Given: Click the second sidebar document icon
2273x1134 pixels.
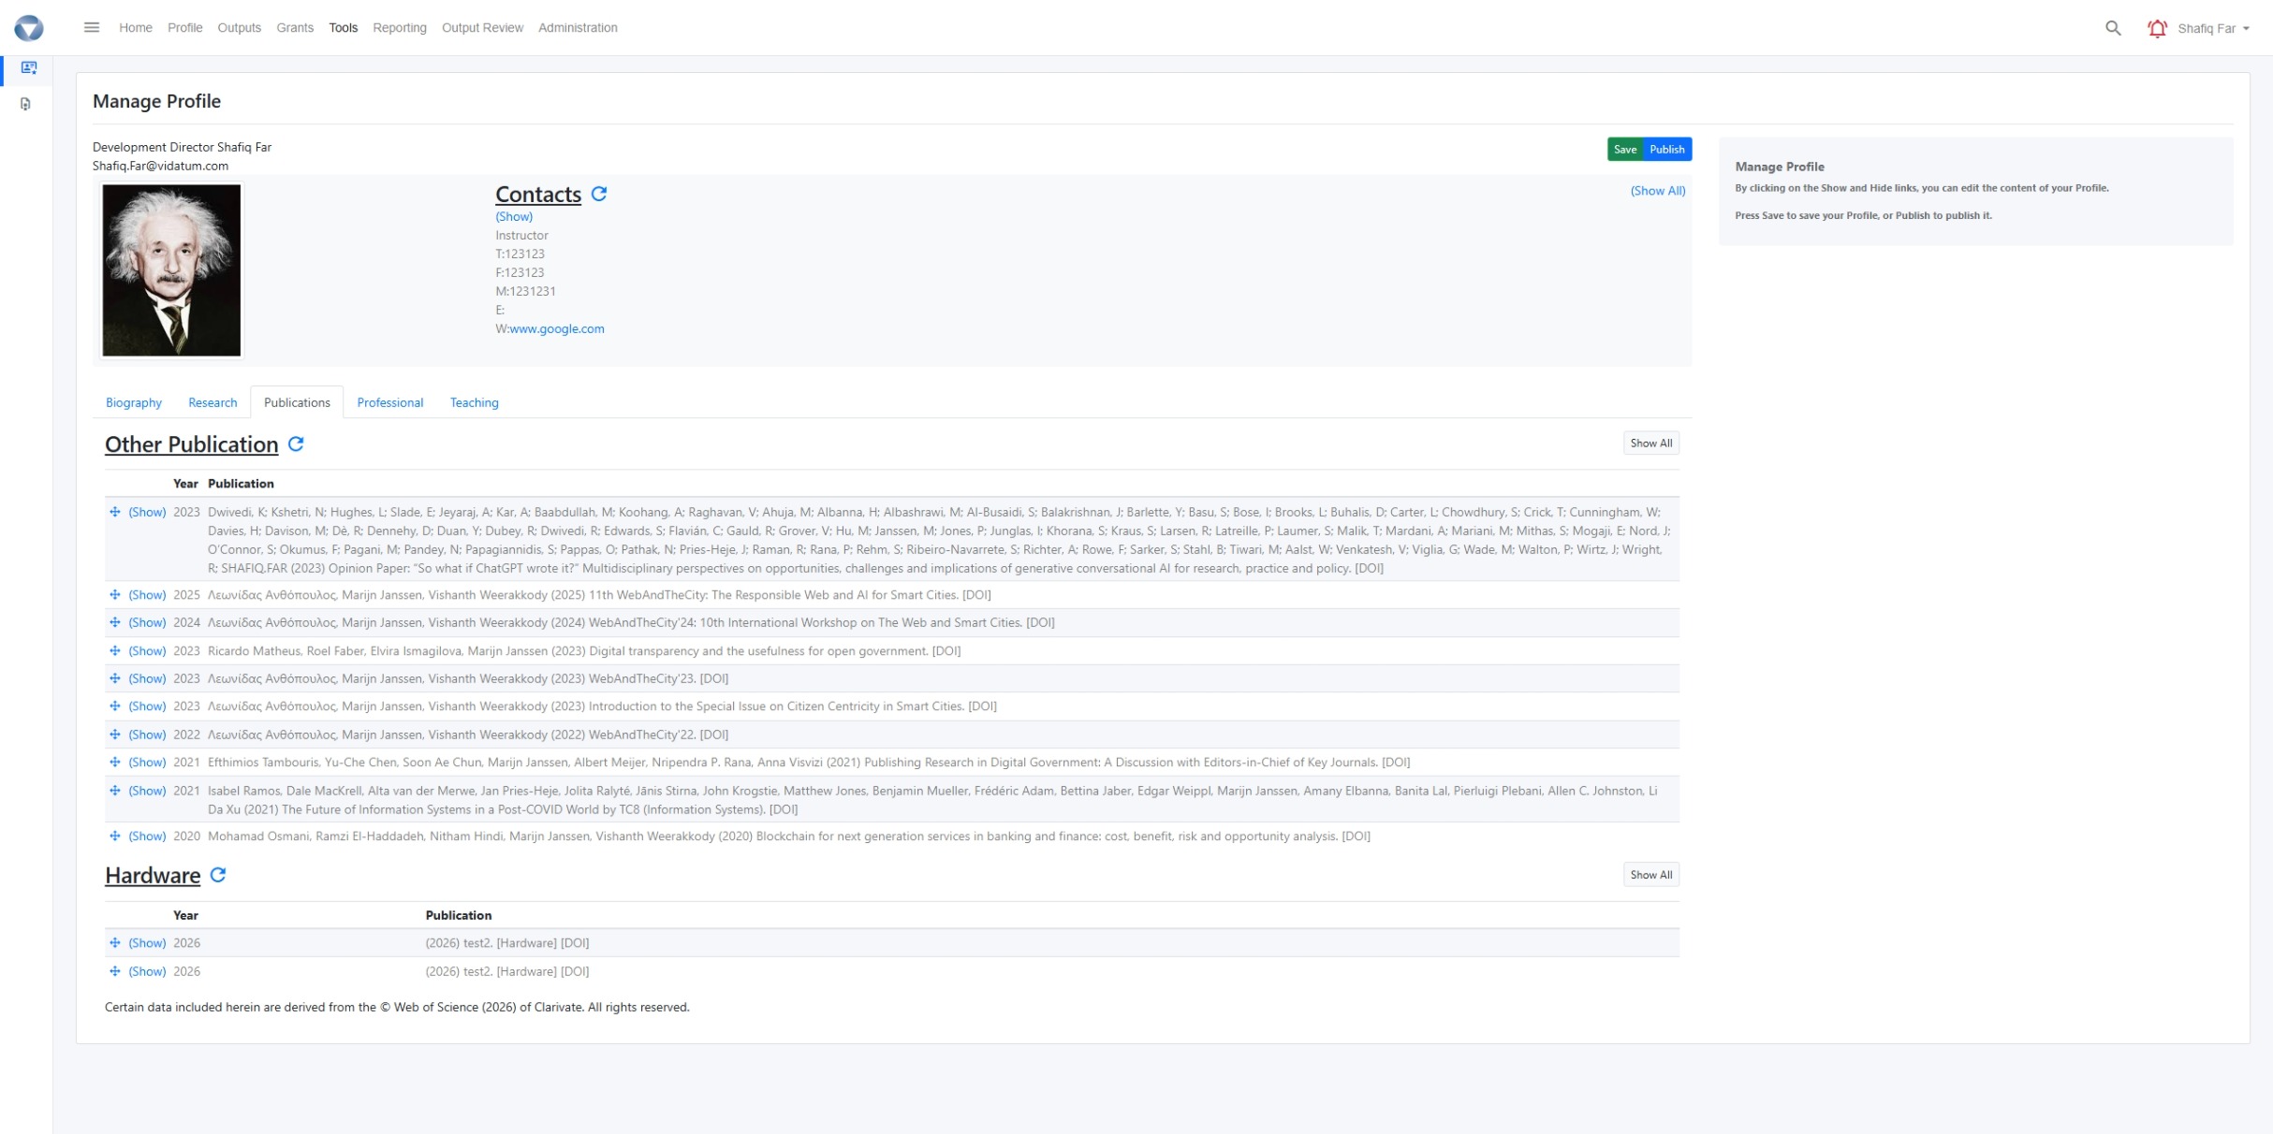Looking at the screenshot, I should [x=25, y=104].
